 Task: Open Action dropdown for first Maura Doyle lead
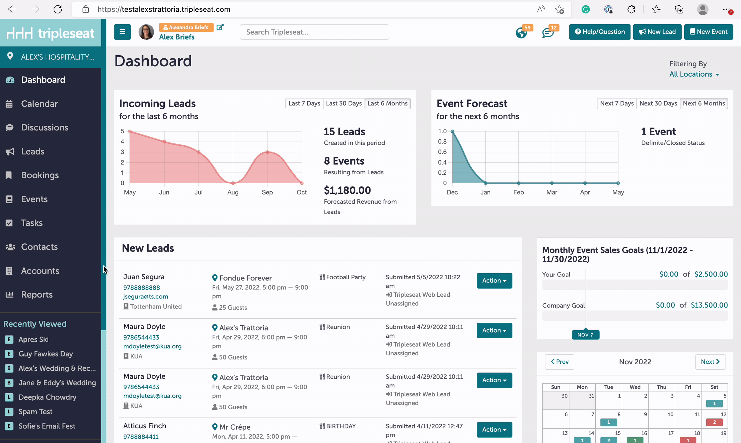coord(494,331)
